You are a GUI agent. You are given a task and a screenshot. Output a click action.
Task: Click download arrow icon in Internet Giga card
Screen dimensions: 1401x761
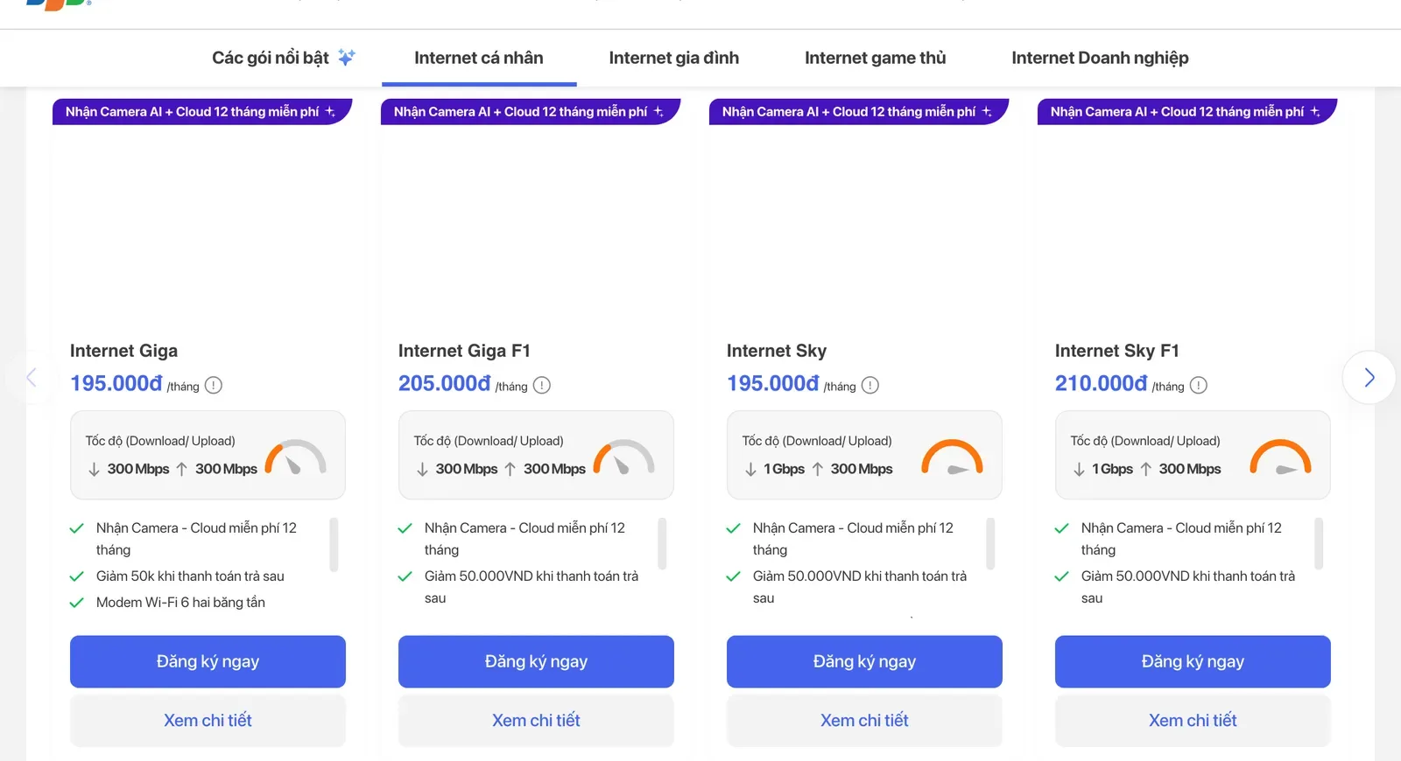tap(94, 470)
